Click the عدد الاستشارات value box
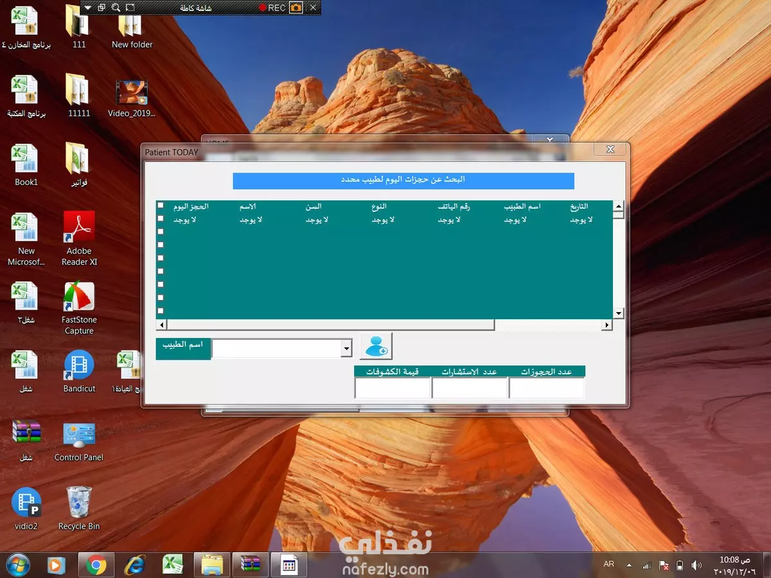The width and height of the screenshot is (771, 578). [x=470, y=388]
